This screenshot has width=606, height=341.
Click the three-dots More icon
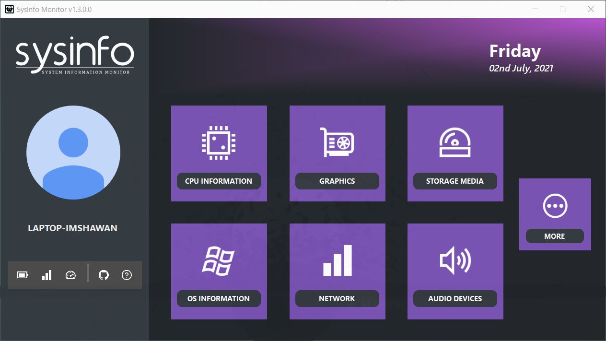point(555,206)
